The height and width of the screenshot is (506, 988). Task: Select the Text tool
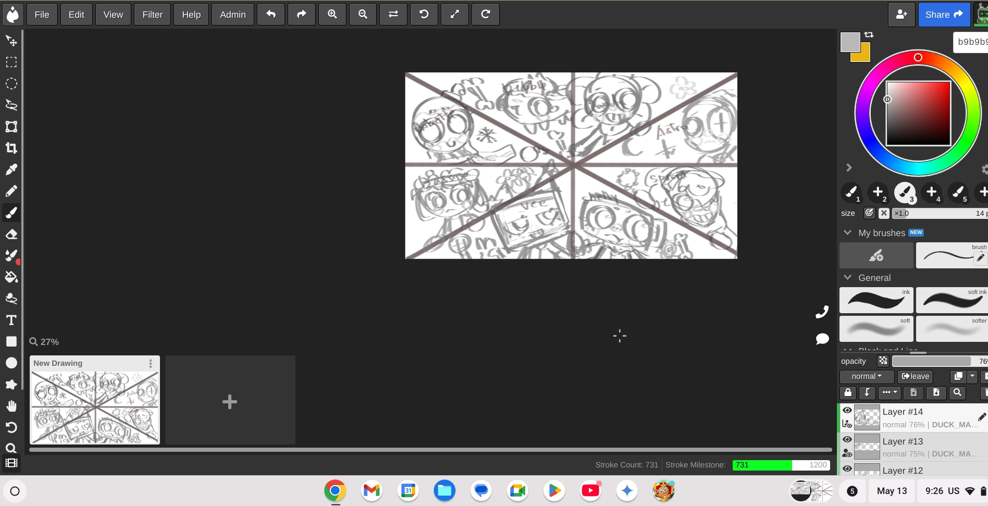pyautogui.click(x=11, y=320)
